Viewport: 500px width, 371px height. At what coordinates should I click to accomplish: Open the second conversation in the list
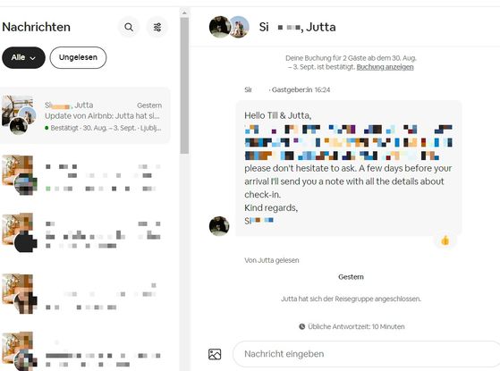[x=85, y=175]
